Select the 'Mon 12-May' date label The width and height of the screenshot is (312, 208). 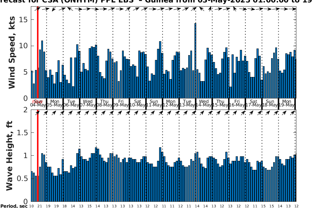(171, 103)
